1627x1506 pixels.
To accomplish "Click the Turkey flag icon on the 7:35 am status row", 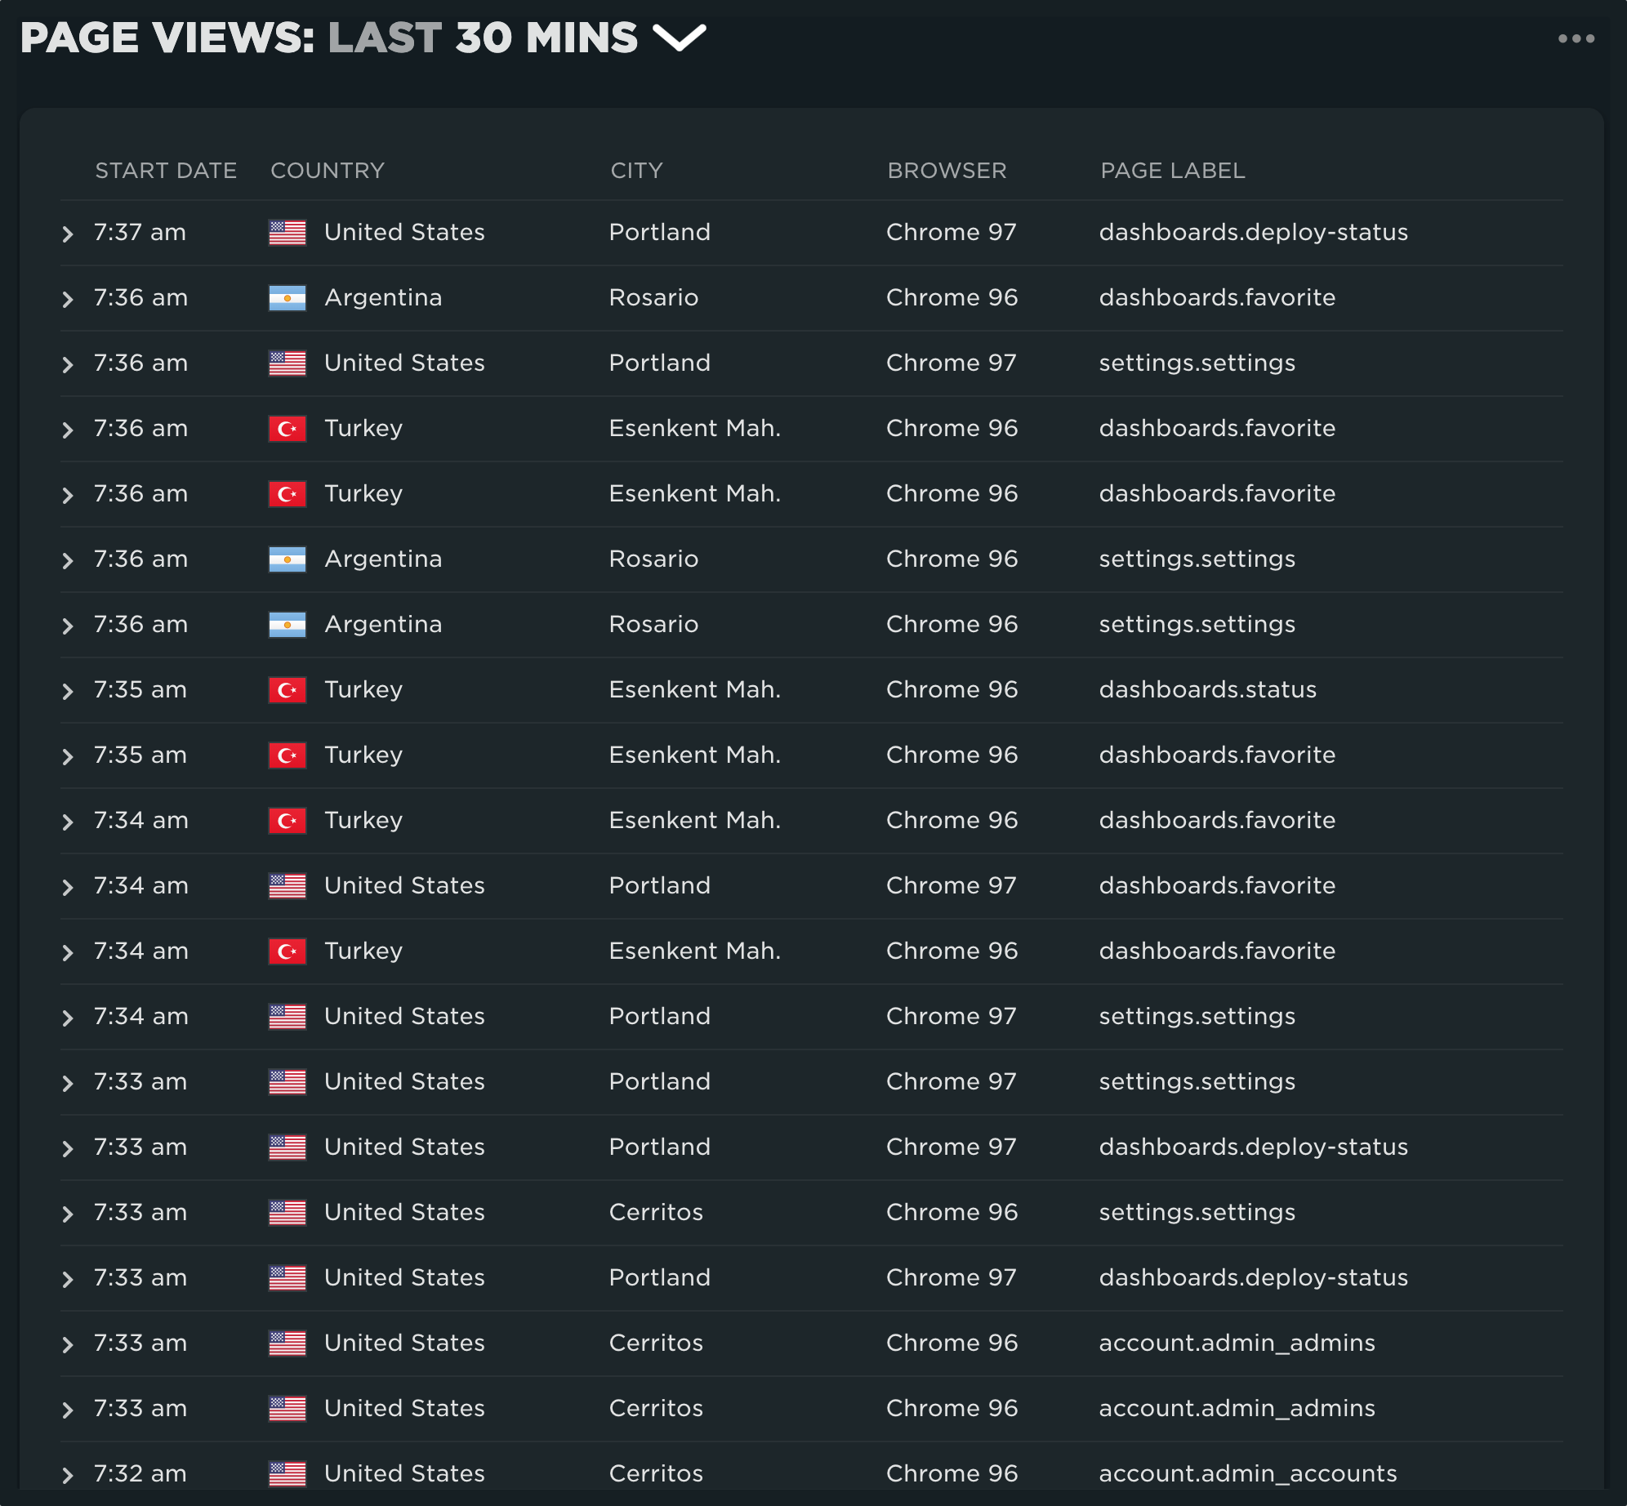I will click(287, 689).
